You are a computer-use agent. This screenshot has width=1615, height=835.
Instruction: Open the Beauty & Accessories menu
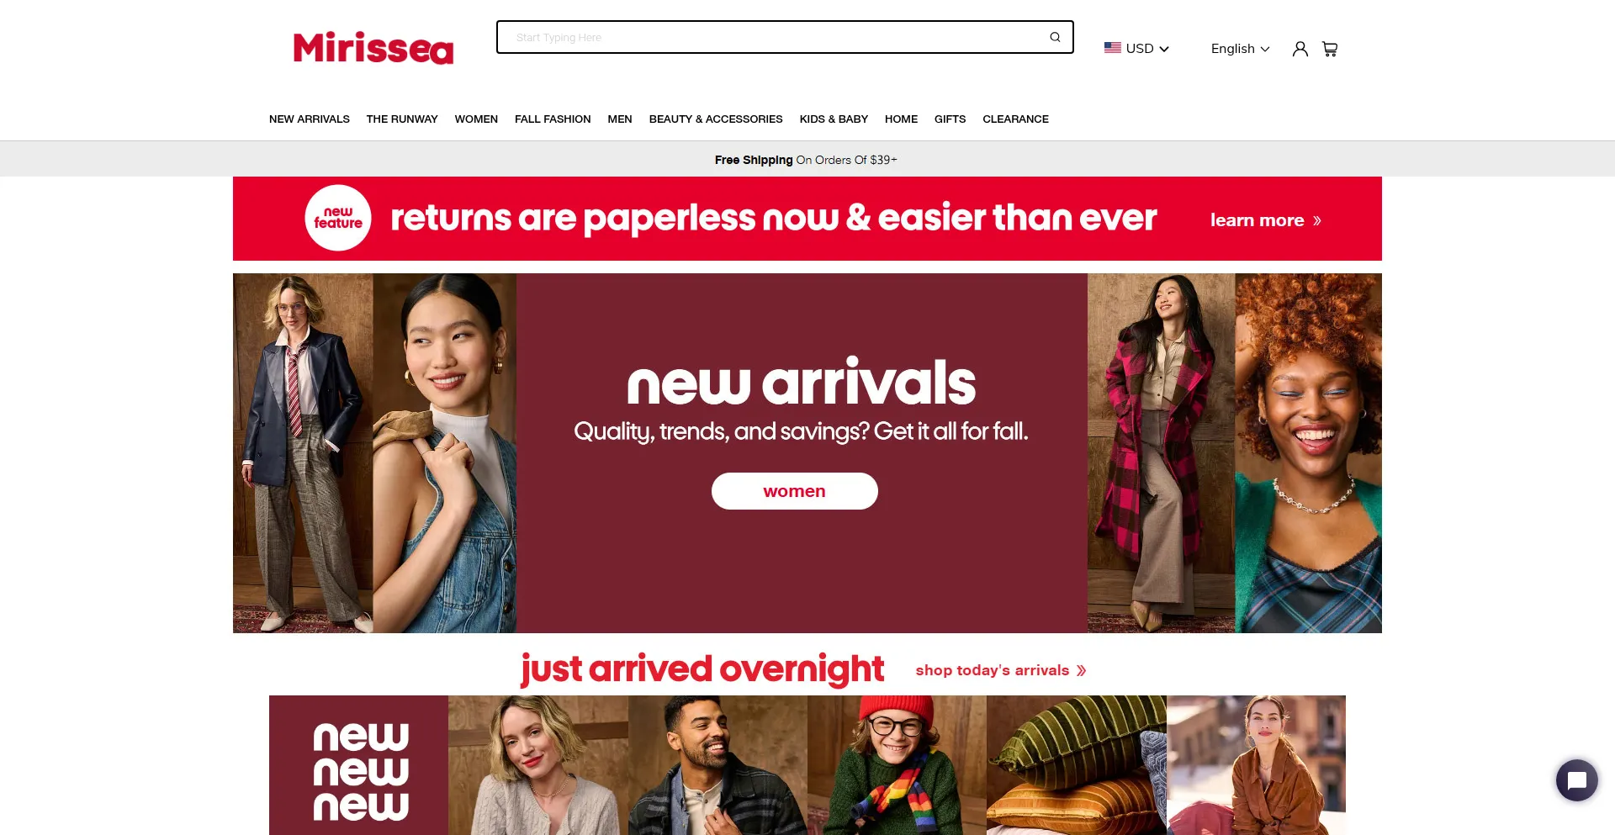click(716, 119)
